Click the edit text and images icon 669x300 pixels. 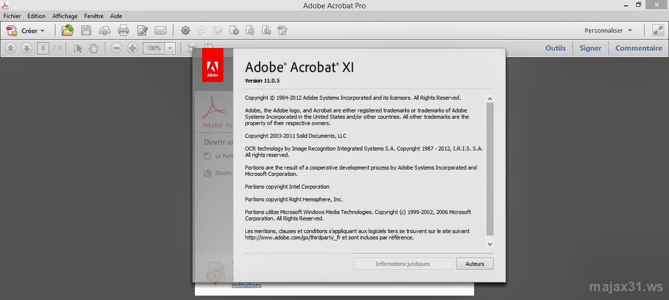pos(283,30)
